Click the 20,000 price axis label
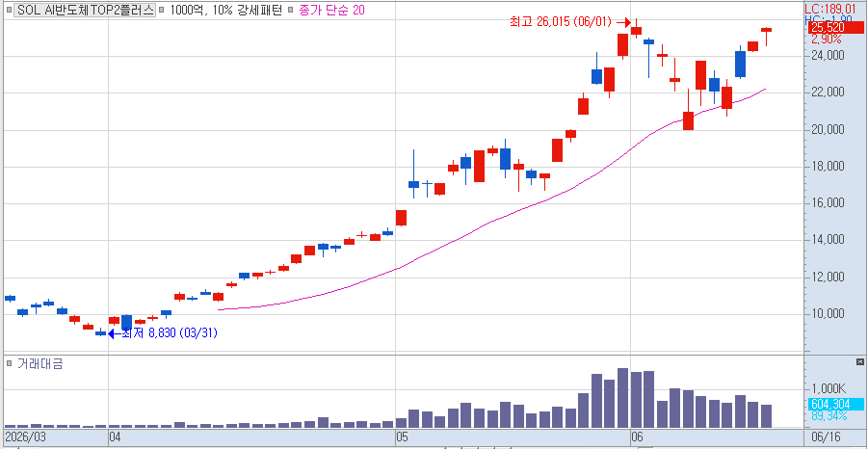Viewport: 868px width, 450px height. click(x=829, y=129)
